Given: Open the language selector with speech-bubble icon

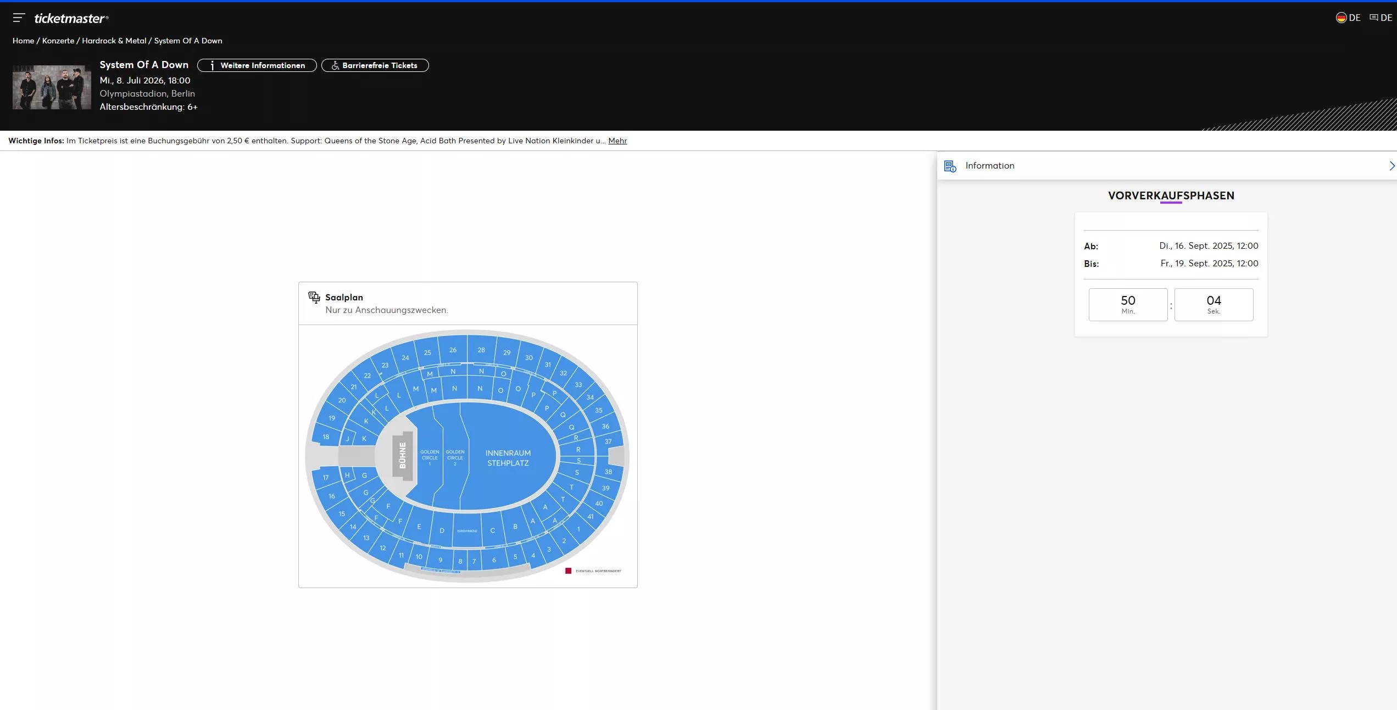Looking at the screenshot, I should click(x=1381, y=18).
